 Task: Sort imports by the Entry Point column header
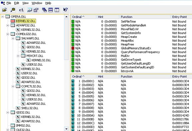(x=181, y=17)
